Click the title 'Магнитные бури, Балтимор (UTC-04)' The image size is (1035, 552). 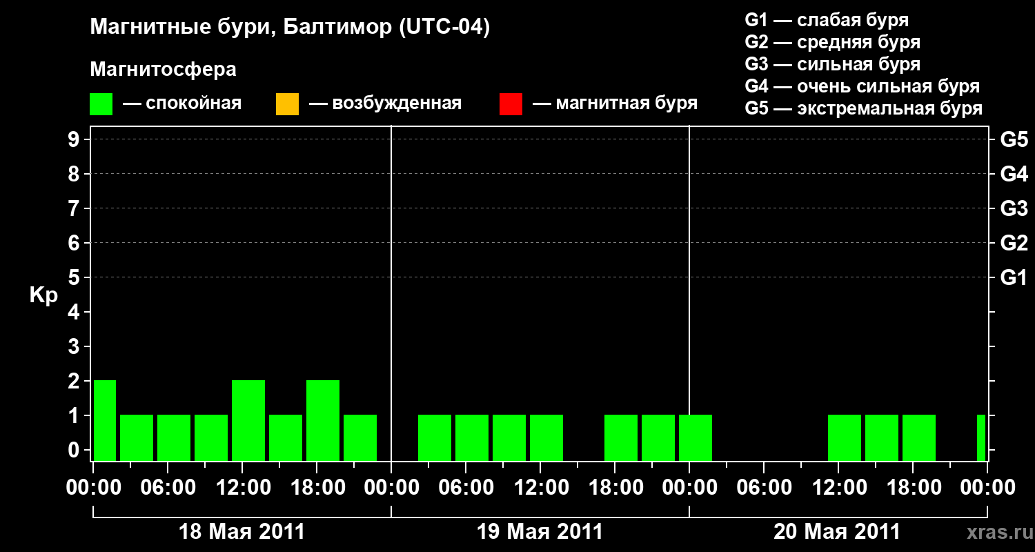(x=290, y=28)
